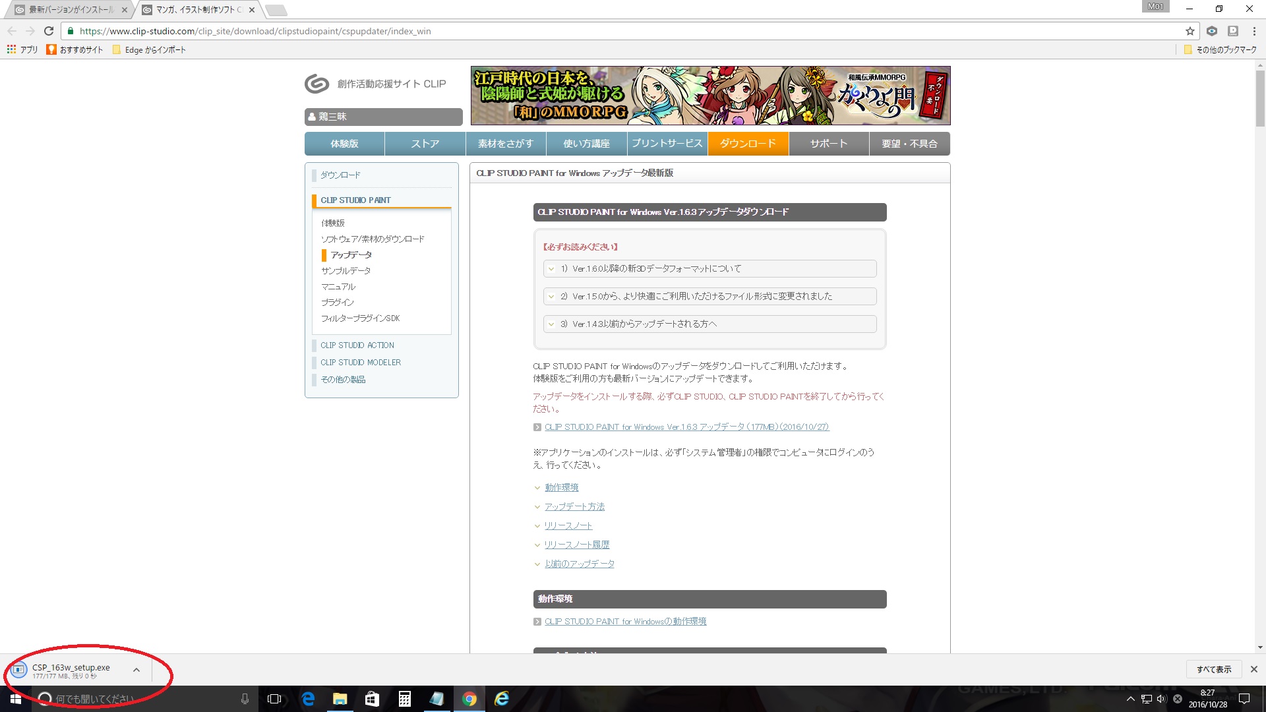Click the 鶏三昧 user name bar

383,117
